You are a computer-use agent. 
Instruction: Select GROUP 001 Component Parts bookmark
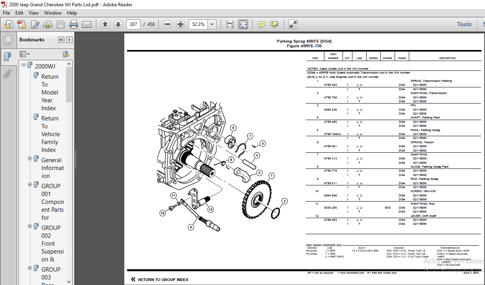[x=52, y=202]
